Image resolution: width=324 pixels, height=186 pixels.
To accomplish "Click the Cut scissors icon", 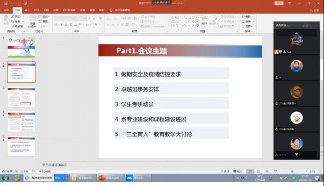I will [x=13, y=16].
